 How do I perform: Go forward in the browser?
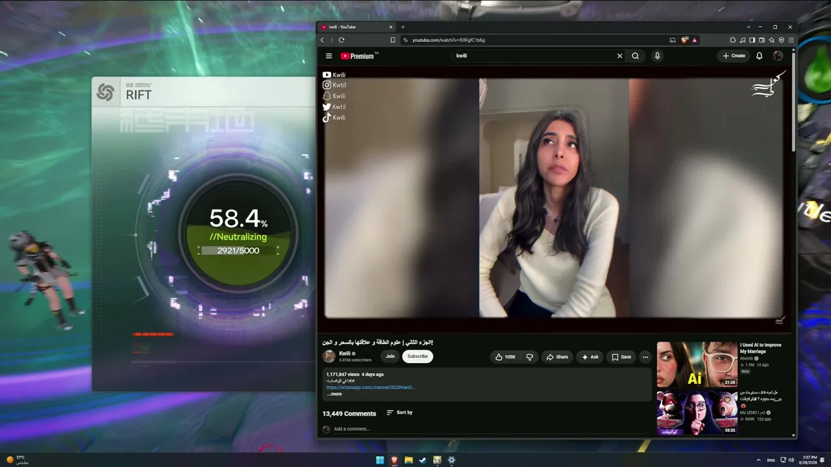coord(332,40)
